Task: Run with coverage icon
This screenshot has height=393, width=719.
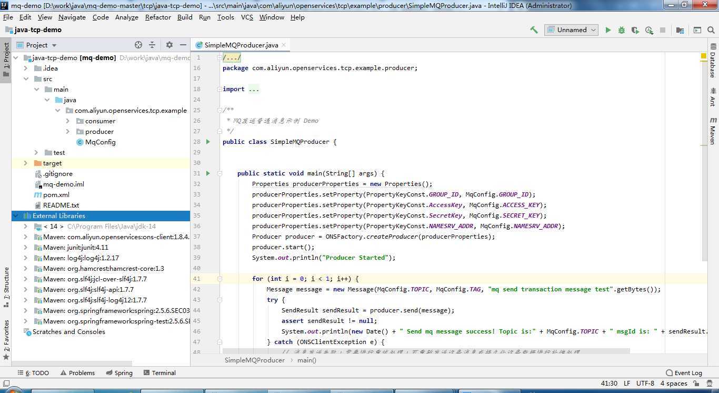Action: pyautogui.click(x=635, y=30)
